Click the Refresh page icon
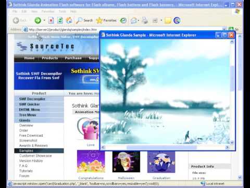The image size is (250, 188). click(x=60, y=20)
